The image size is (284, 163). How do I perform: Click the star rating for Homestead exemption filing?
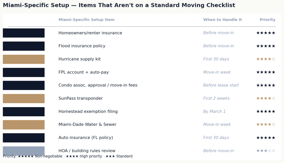coord(266,111)
